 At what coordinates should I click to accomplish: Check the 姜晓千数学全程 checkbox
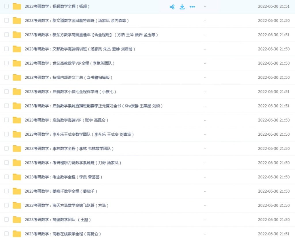(6, 191)
